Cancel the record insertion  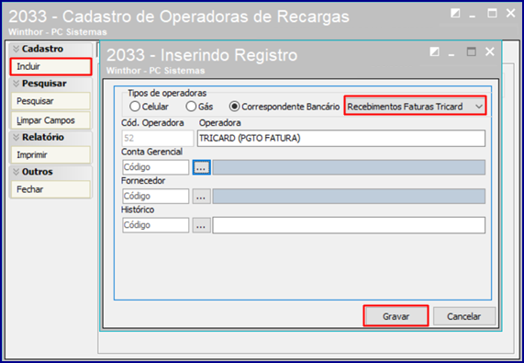pyautogui.click(x=464, y=316)
